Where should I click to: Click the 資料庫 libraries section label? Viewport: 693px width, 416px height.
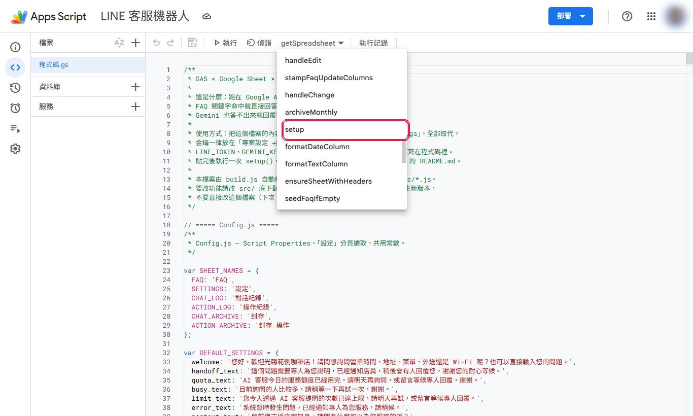[50, 87]
